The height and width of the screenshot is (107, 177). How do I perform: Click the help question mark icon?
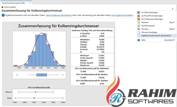[139, 40]
